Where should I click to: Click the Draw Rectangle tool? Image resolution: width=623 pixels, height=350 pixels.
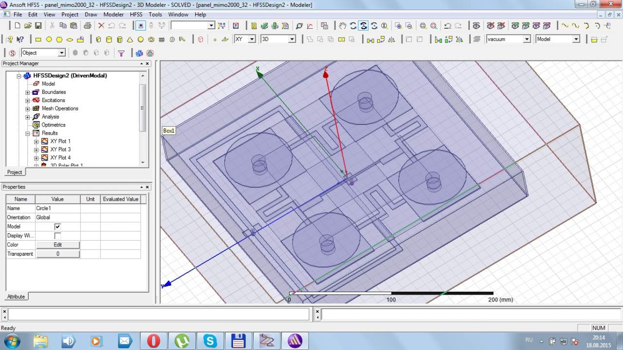(38, 39)
